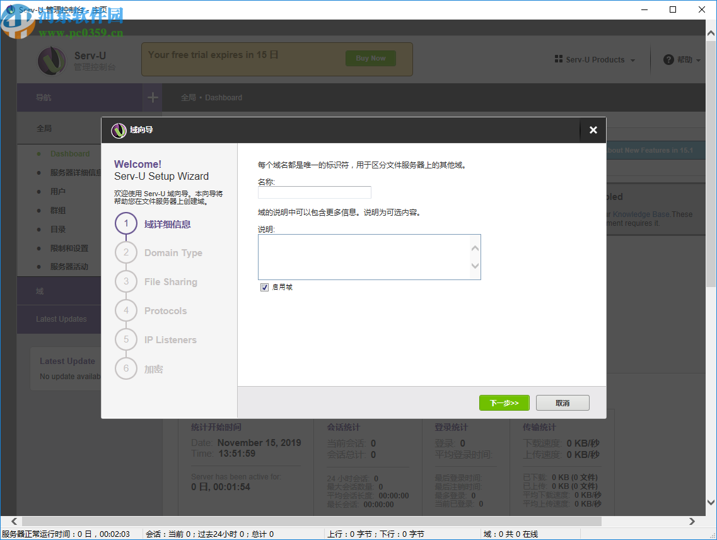Screen dimensions: 717x540
Task: Open the Users sidebar item
Action: coord(57,191)
